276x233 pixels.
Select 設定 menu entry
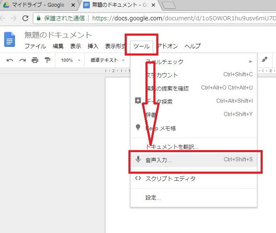[x=194, y=198]
